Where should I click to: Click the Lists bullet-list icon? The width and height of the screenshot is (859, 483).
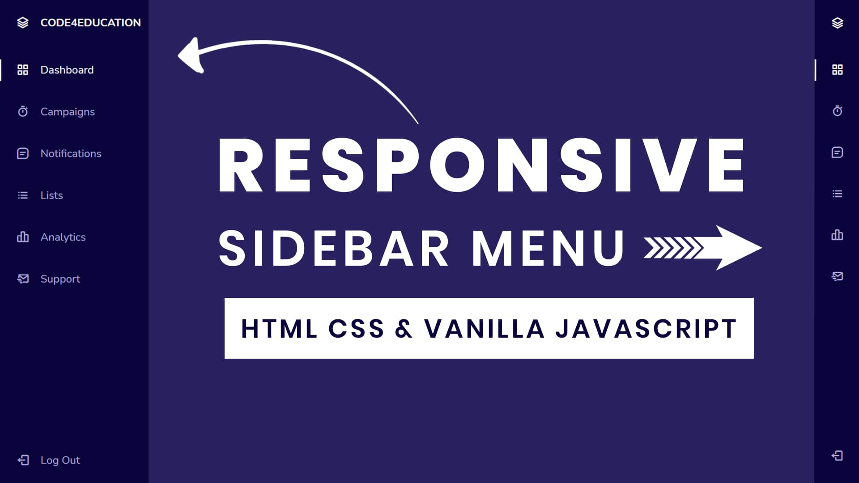pyautogui.click(x=22, y=195)
